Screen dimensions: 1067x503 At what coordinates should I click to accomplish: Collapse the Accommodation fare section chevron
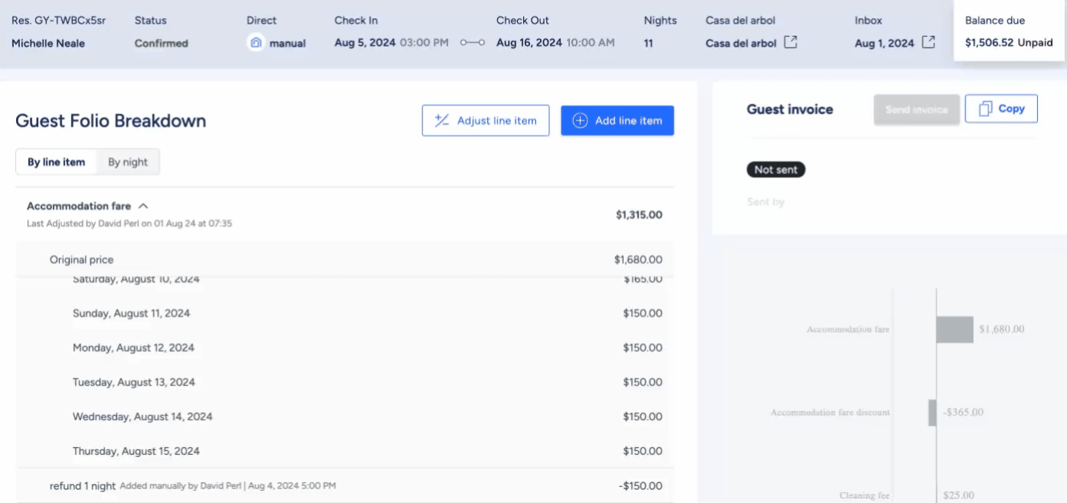point(143,206)
